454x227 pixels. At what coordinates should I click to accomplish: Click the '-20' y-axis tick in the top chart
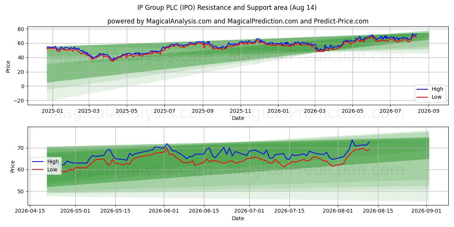click(x=19, y=101)
